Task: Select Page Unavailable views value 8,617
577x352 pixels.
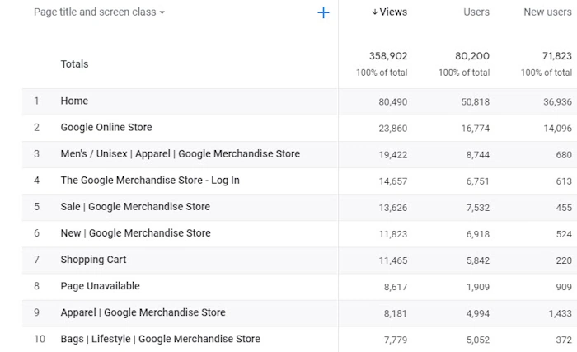Action: pos(396,287)
